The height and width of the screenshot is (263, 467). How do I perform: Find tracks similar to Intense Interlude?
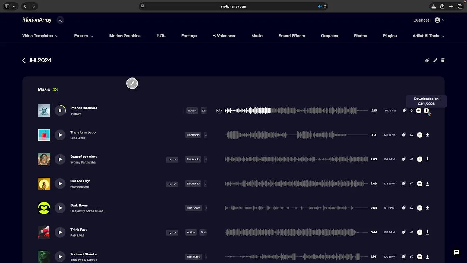[x=404, y=110]
